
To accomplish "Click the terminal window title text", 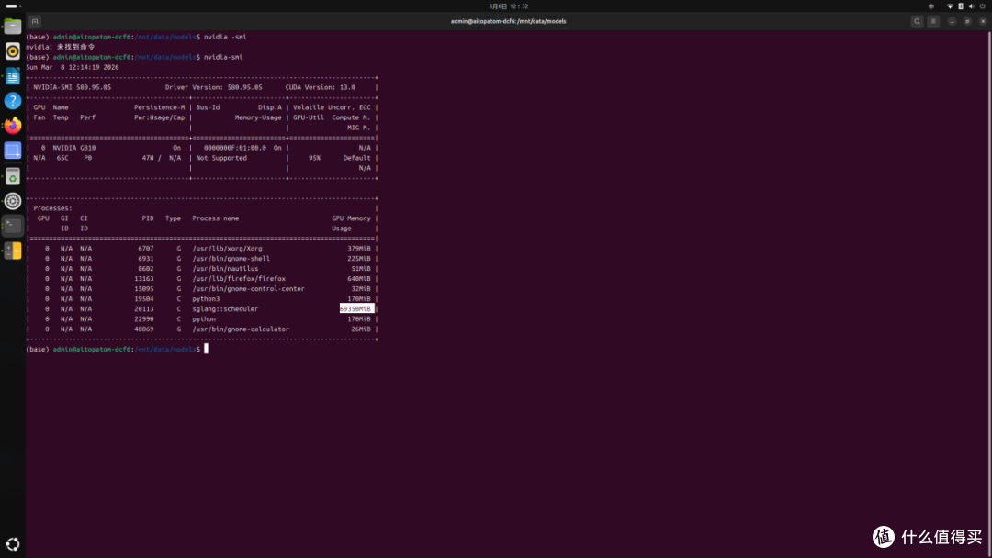I will pyautogui.click(x=508, y=21).
